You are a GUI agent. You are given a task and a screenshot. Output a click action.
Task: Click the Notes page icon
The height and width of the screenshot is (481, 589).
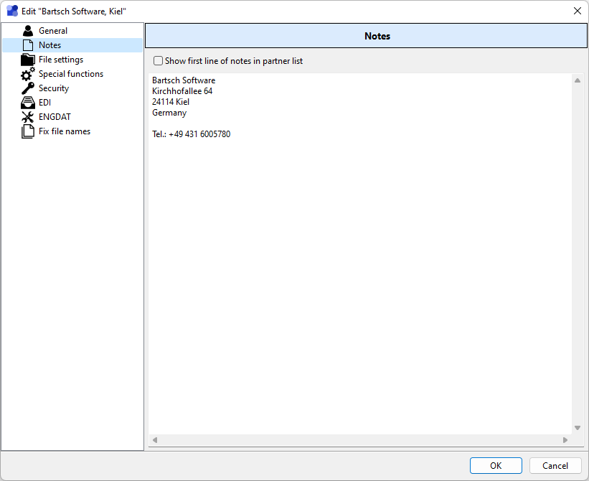[x=28, y=45]
